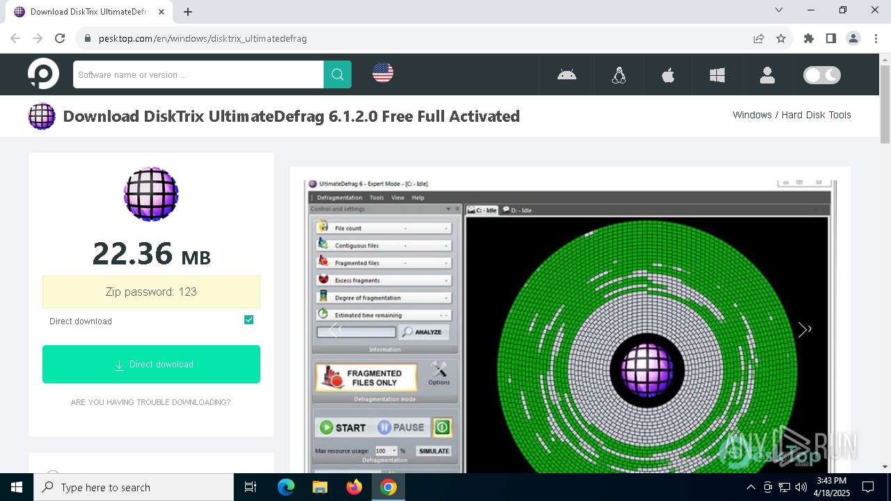Click the large UltimateDefrag globe logo
Image resolution: width=891 pixels, height=501 pixels.
[x=151, y=194]
